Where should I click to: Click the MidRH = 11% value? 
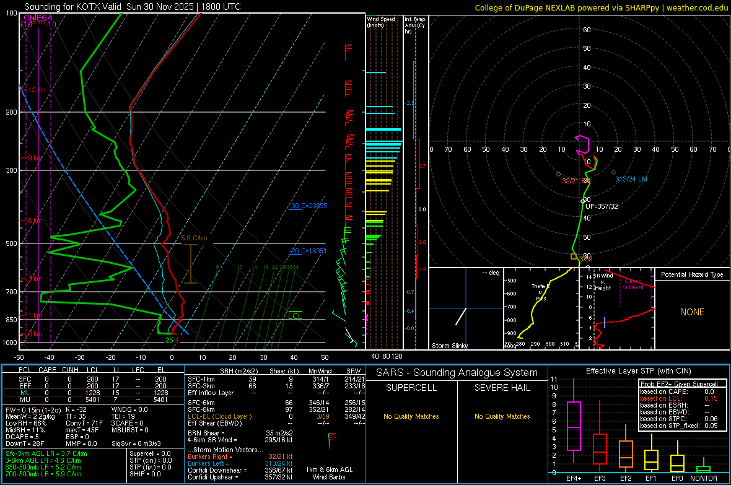pyautogui.click(x=25, y=430)
